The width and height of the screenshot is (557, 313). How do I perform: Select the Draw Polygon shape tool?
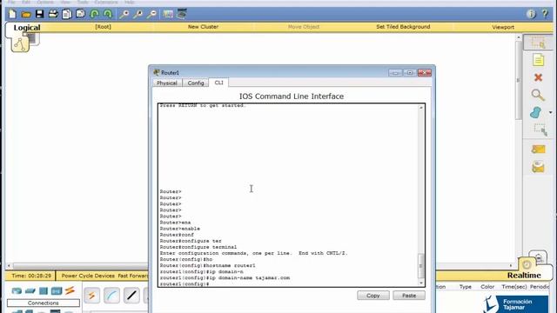point(536,112)
